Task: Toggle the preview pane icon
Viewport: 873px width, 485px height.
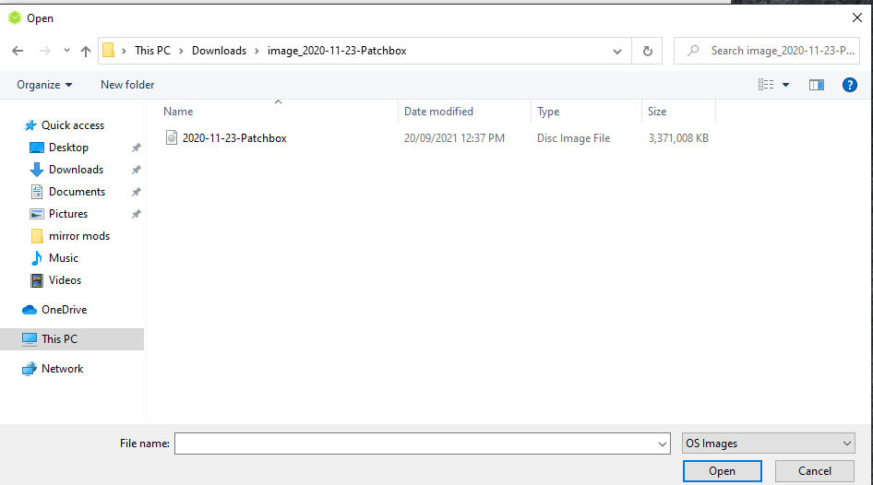Action: 816,85
